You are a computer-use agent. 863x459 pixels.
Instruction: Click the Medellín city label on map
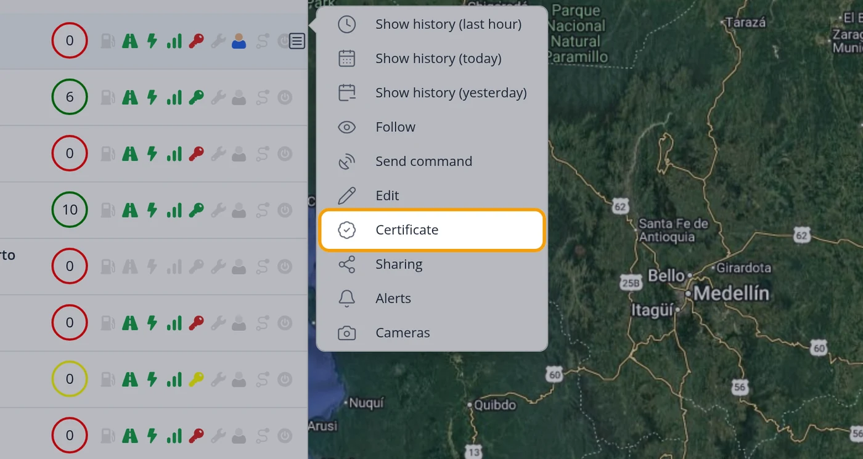point(732,293)
